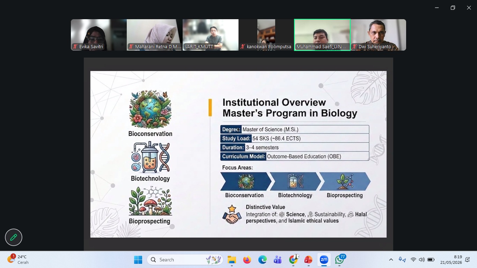This screenshot has width=477, height=268.
Task: Show hidden system tray icons
Action: point(391,260)
